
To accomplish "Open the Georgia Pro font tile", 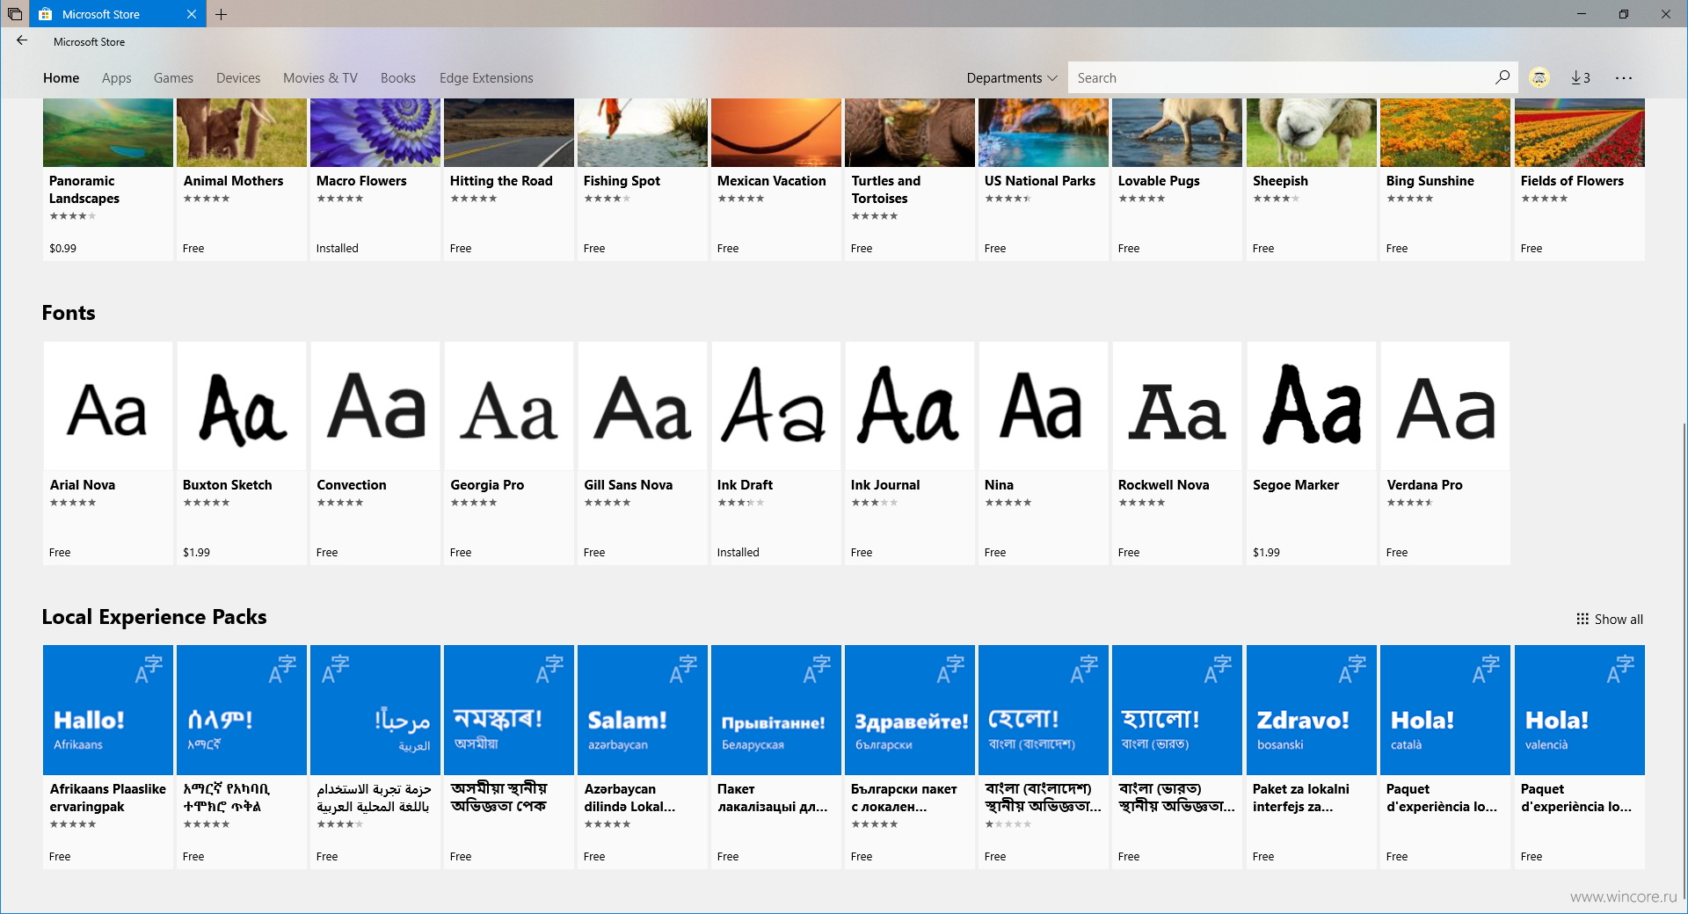I will pyautogui.click(x=509, y=453).
